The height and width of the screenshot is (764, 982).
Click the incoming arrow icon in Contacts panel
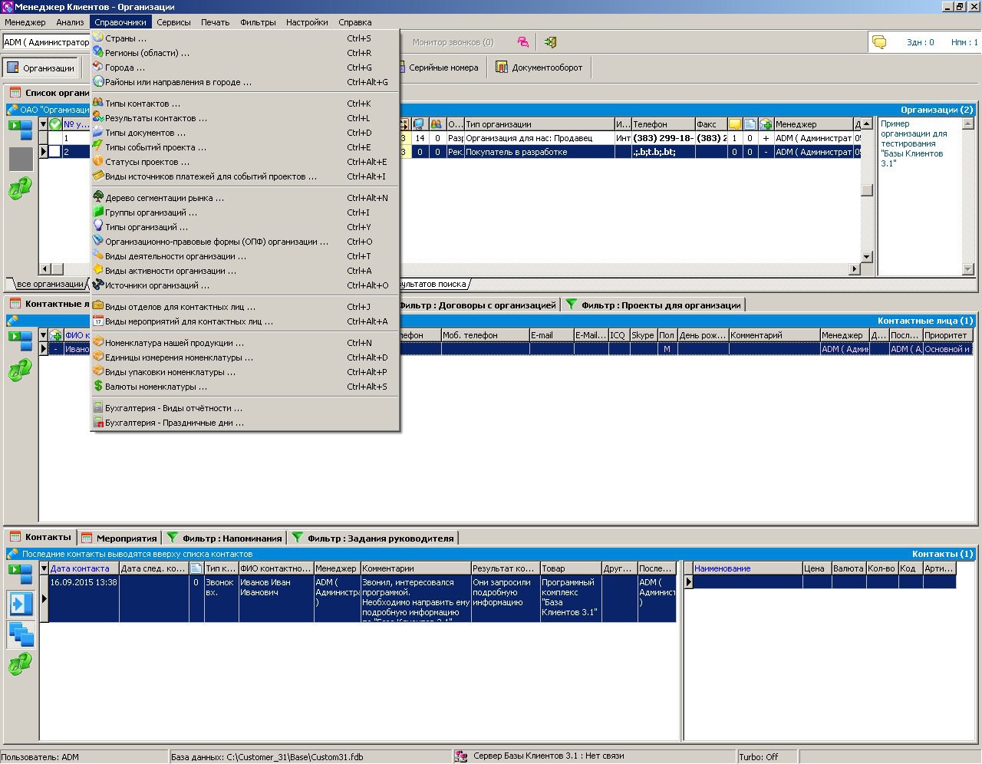(x=20, y=604)
